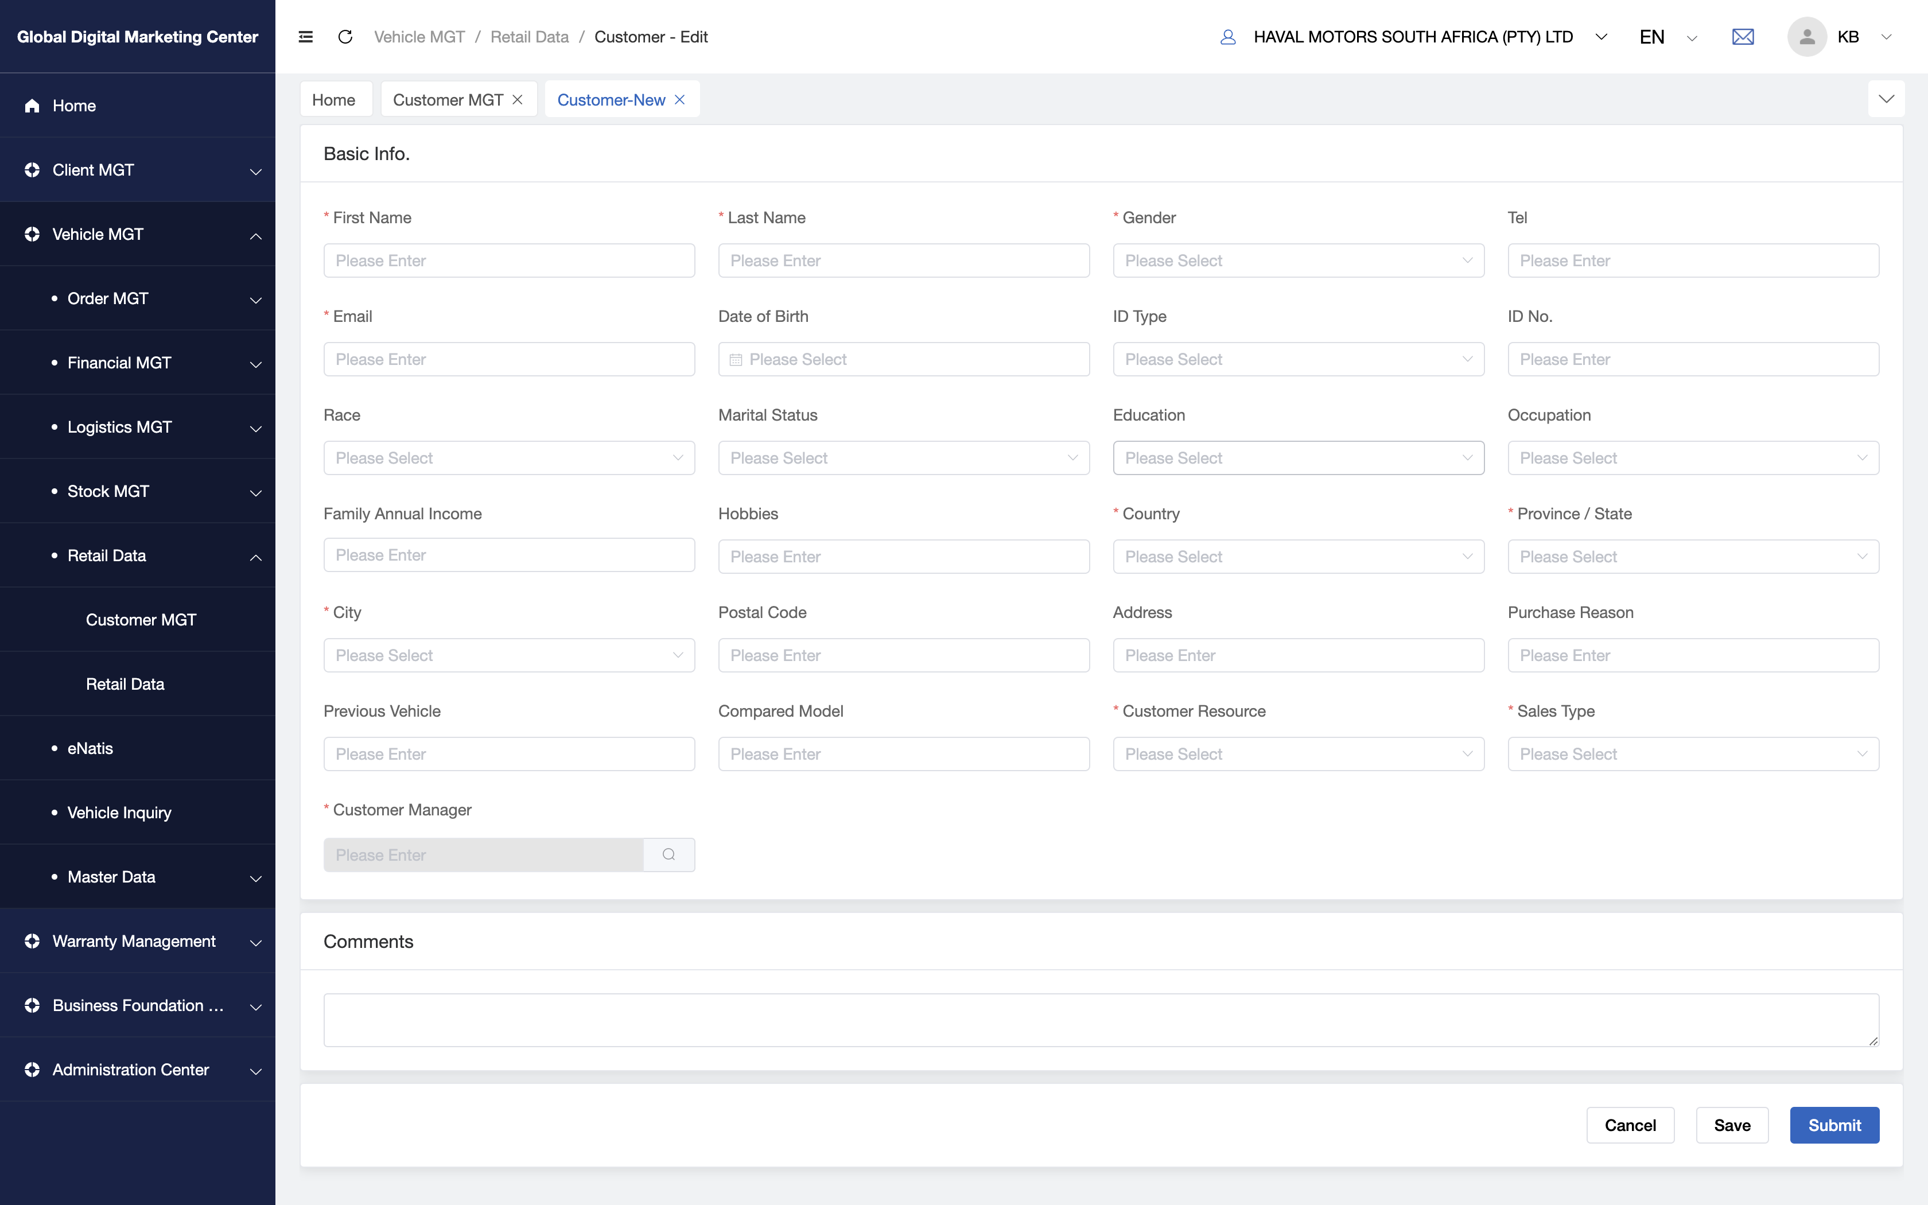Open the Customer Resource dropdown
Viewport: 1928px width, 1205px height.
[1299, 754]
